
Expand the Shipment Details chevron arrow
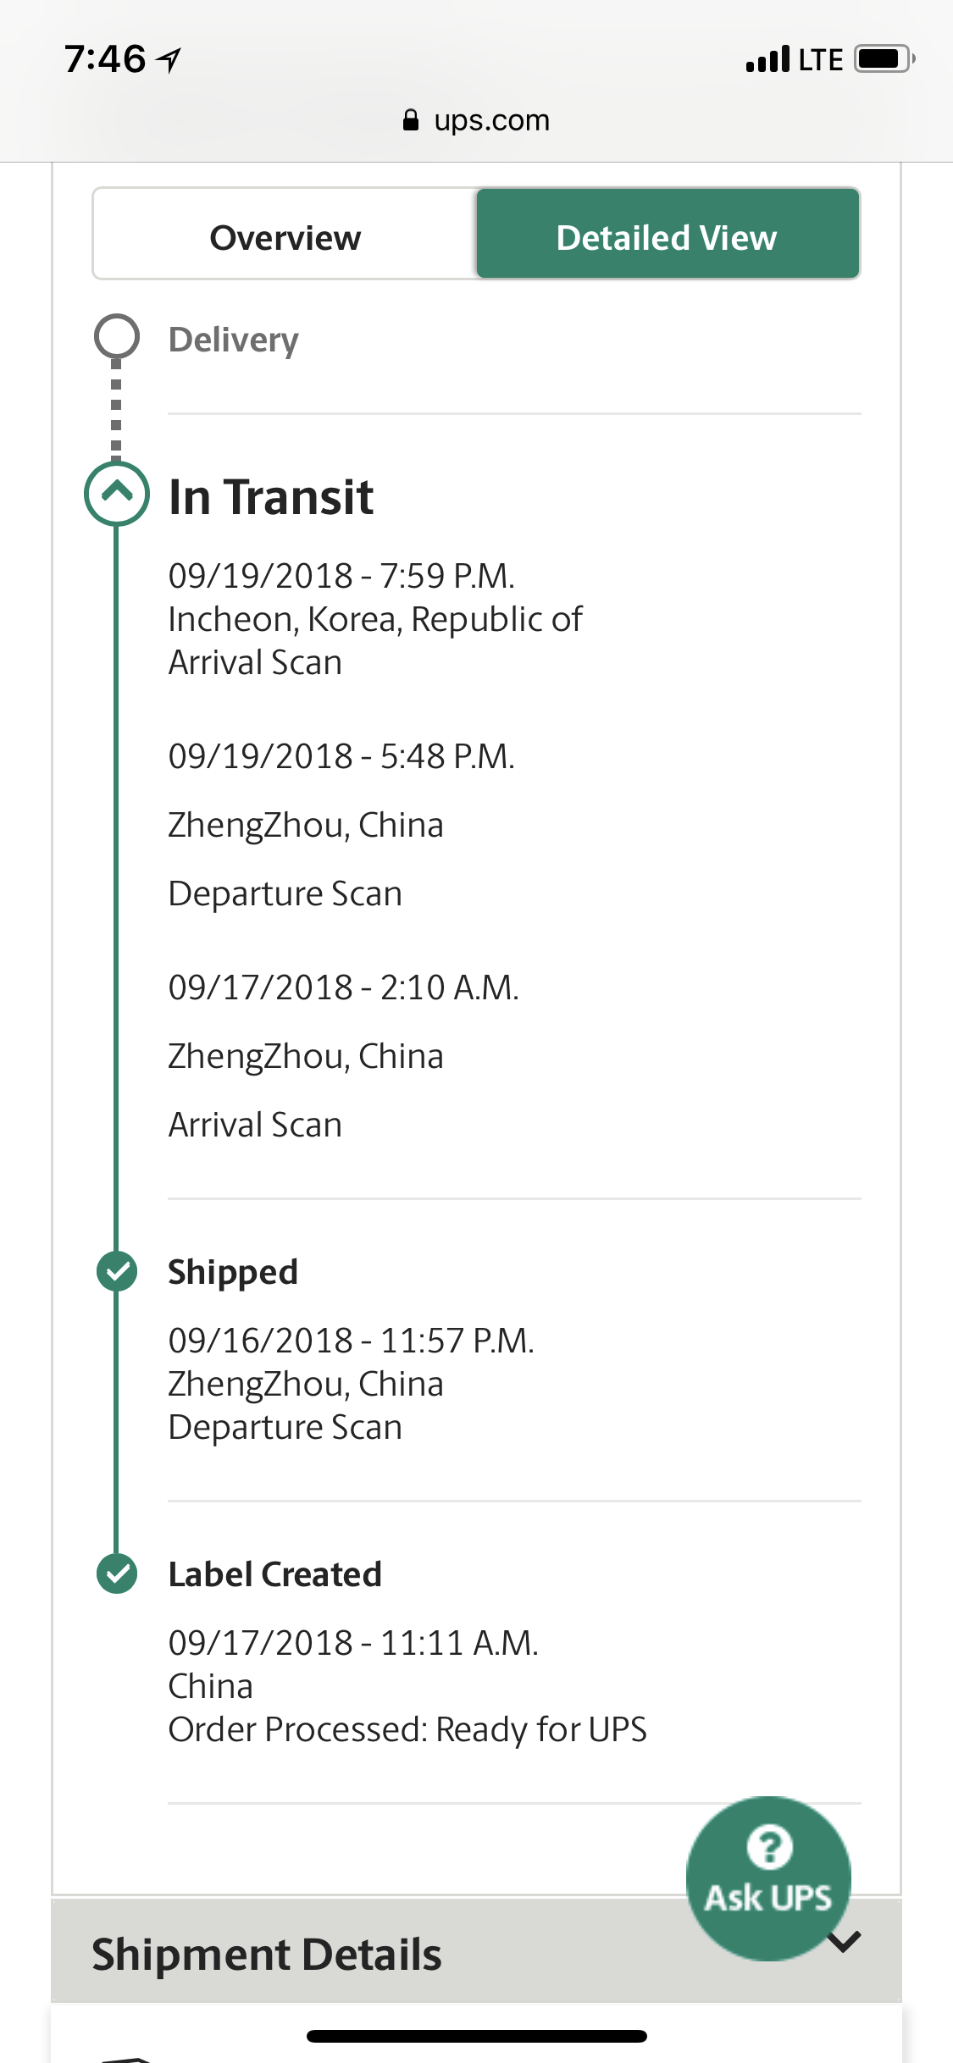click(x=845, y=1941)
